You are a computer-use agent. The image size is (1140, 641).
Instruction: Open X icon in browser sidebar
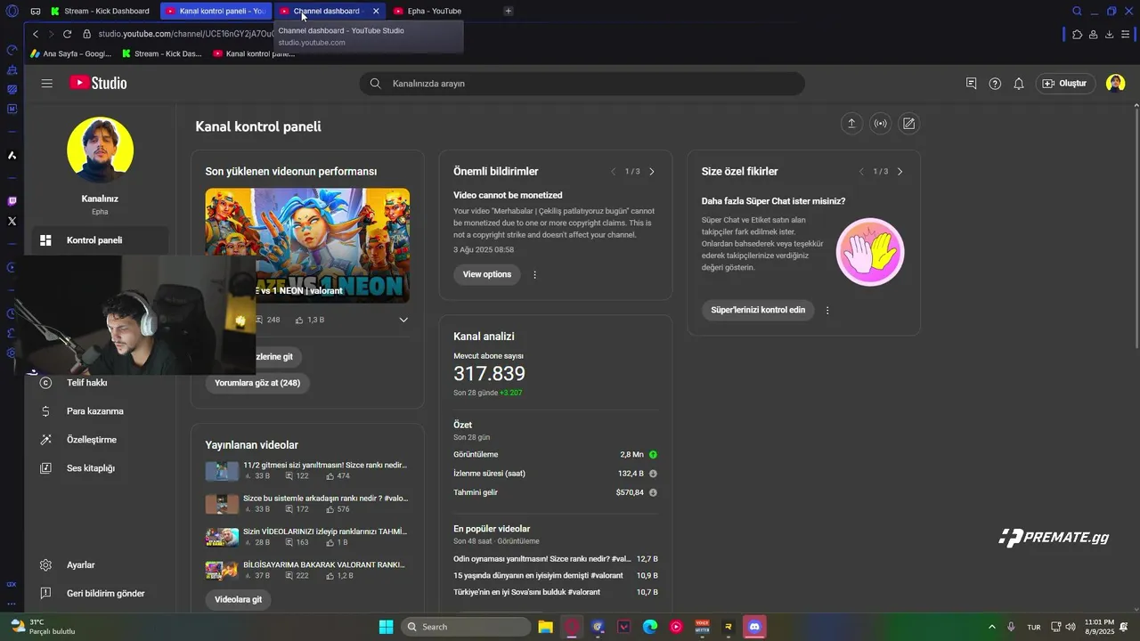click(12, 221)
